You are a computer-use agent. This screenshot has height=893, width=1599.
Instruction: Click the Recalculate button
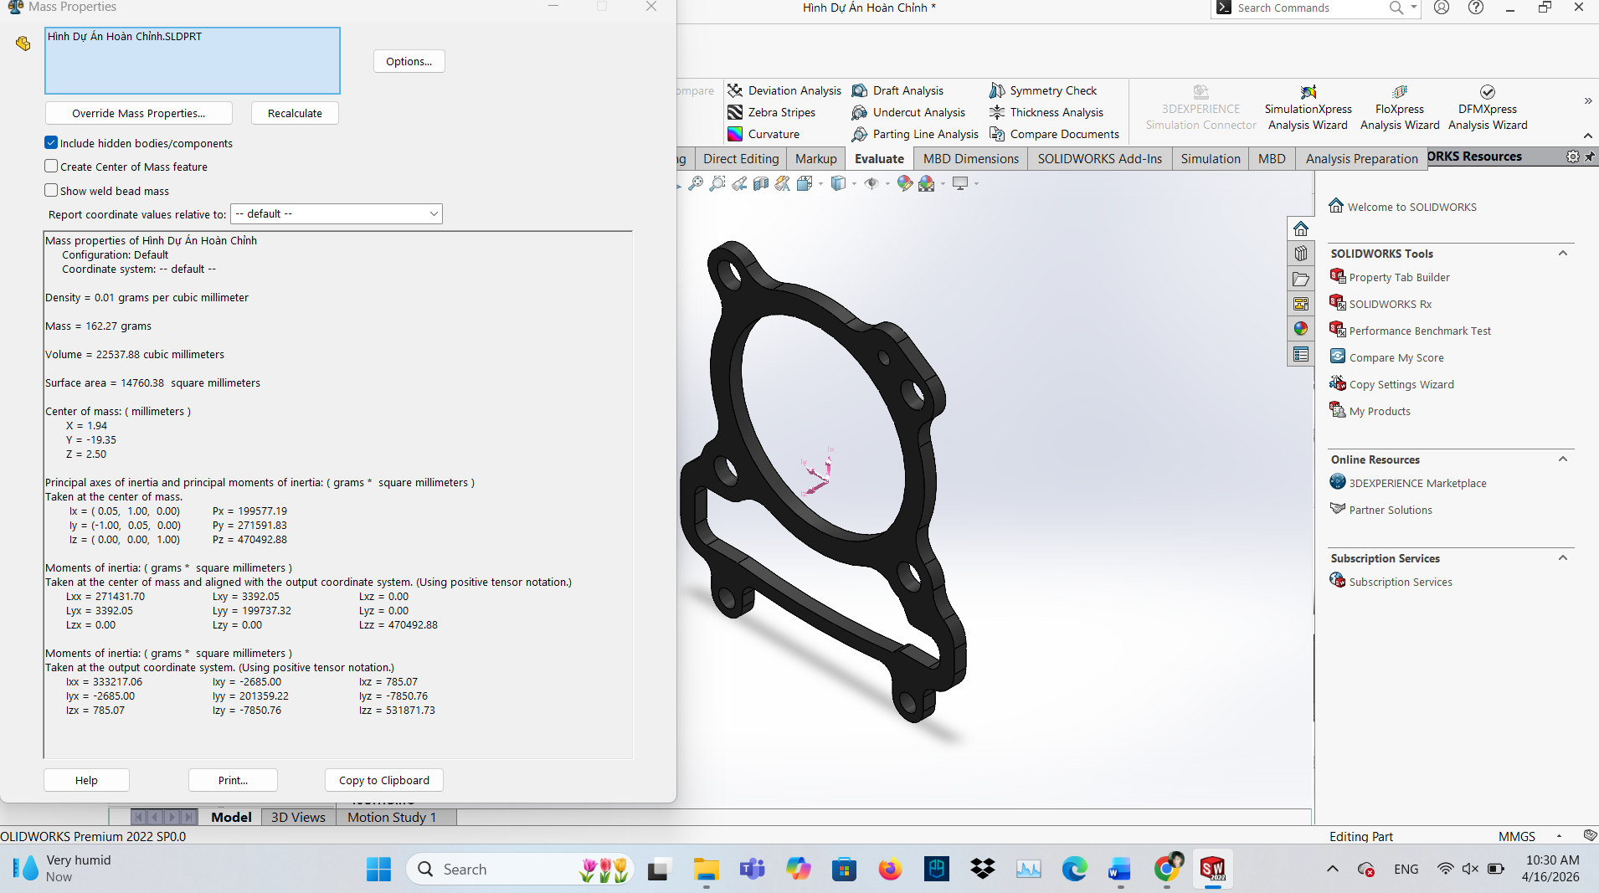tap(295, 113)
